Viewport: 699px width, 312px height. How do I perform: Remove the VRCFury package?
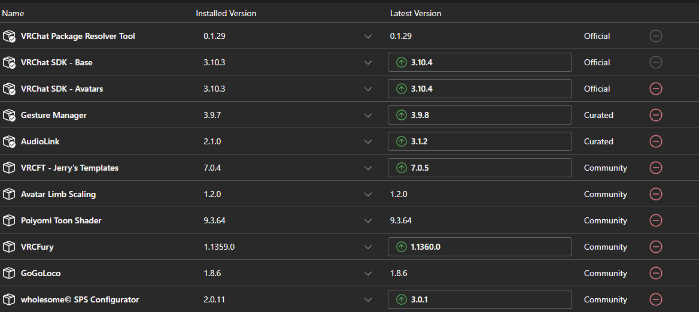click(x=655, y=247)
